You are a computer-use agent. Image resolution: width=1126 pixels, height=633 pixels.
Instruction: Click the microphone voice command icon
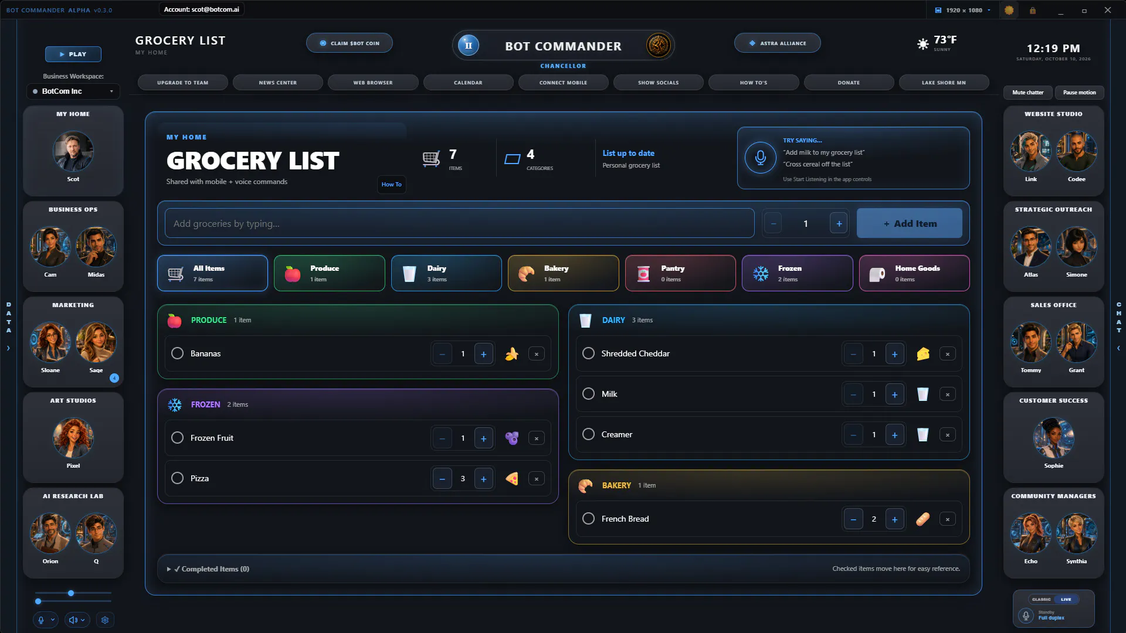(x=761, y=158)
